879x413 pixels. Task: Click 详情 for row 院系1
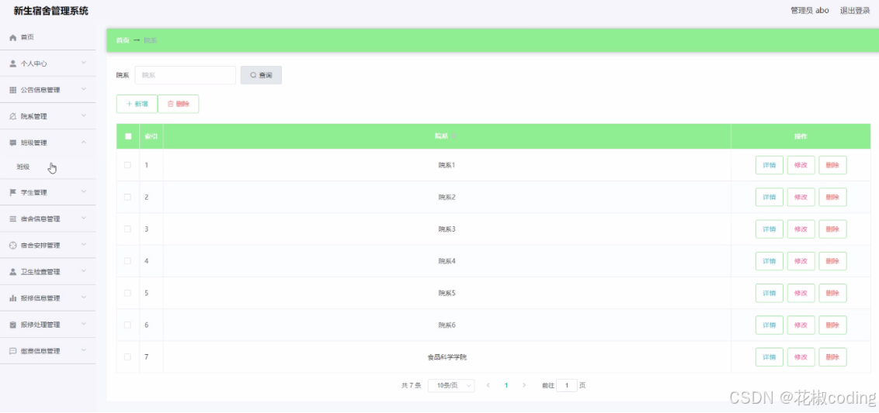(770, 165)
